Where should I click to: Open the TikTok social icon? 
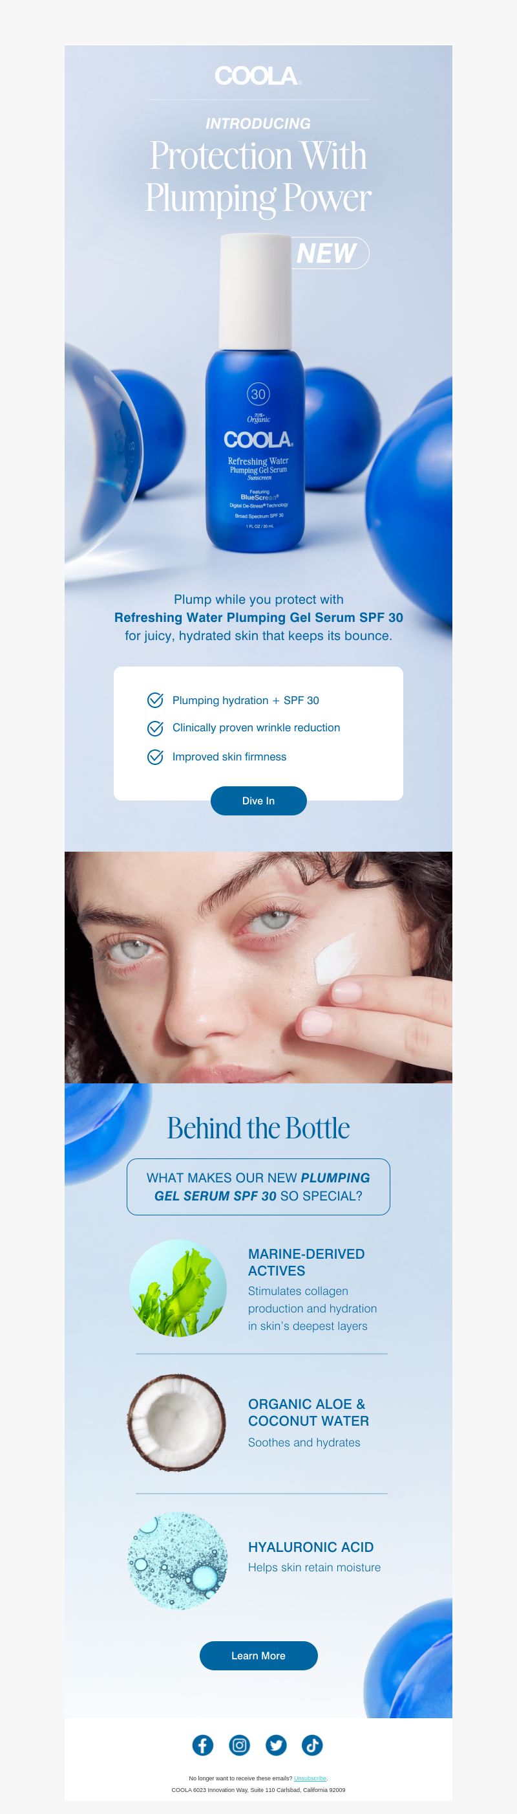click(x=312, y=1744)
